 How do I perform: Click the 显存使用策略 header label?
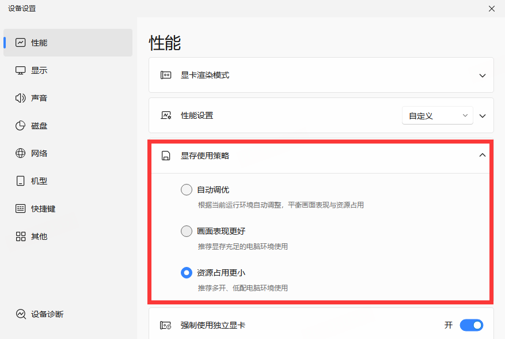(205, 156)
